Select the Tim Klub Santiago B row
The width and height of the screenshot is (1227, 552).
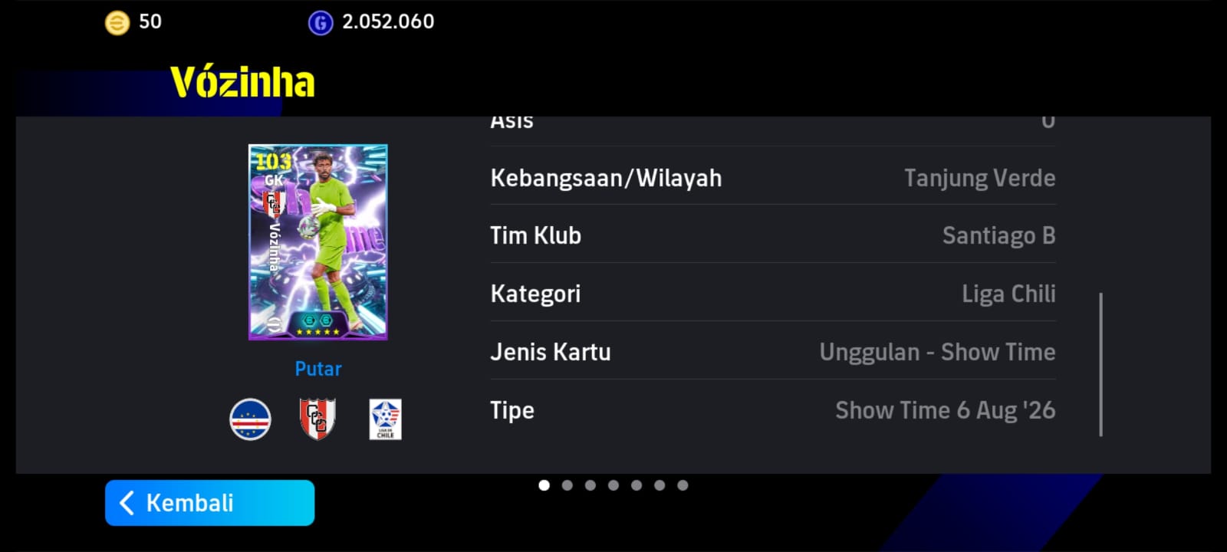[x=773, y=235]
